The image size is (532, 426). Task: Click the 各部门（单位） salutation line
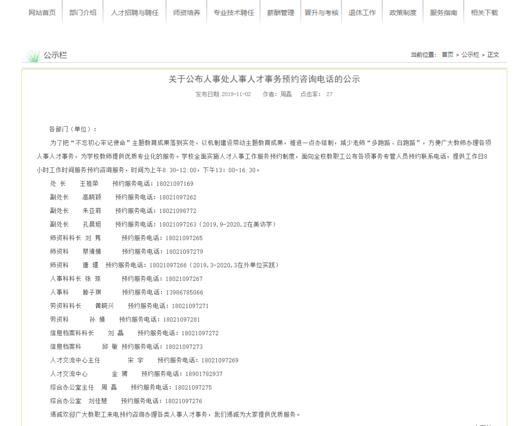pyautogui.click(x=73, y=129)
